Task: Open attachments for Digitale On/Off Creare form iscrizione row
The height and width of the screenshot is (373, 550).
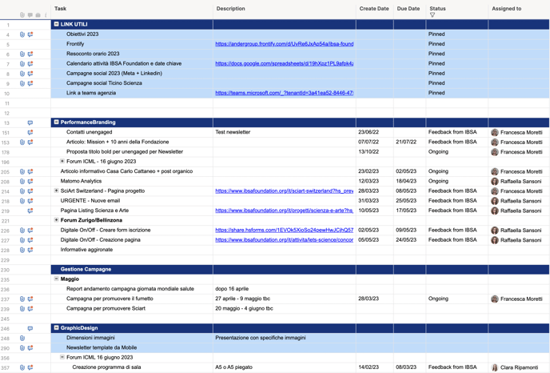Action: click(22, 231)
